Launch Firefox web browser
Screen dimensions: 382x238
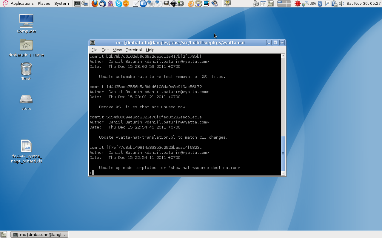(95, 4)
